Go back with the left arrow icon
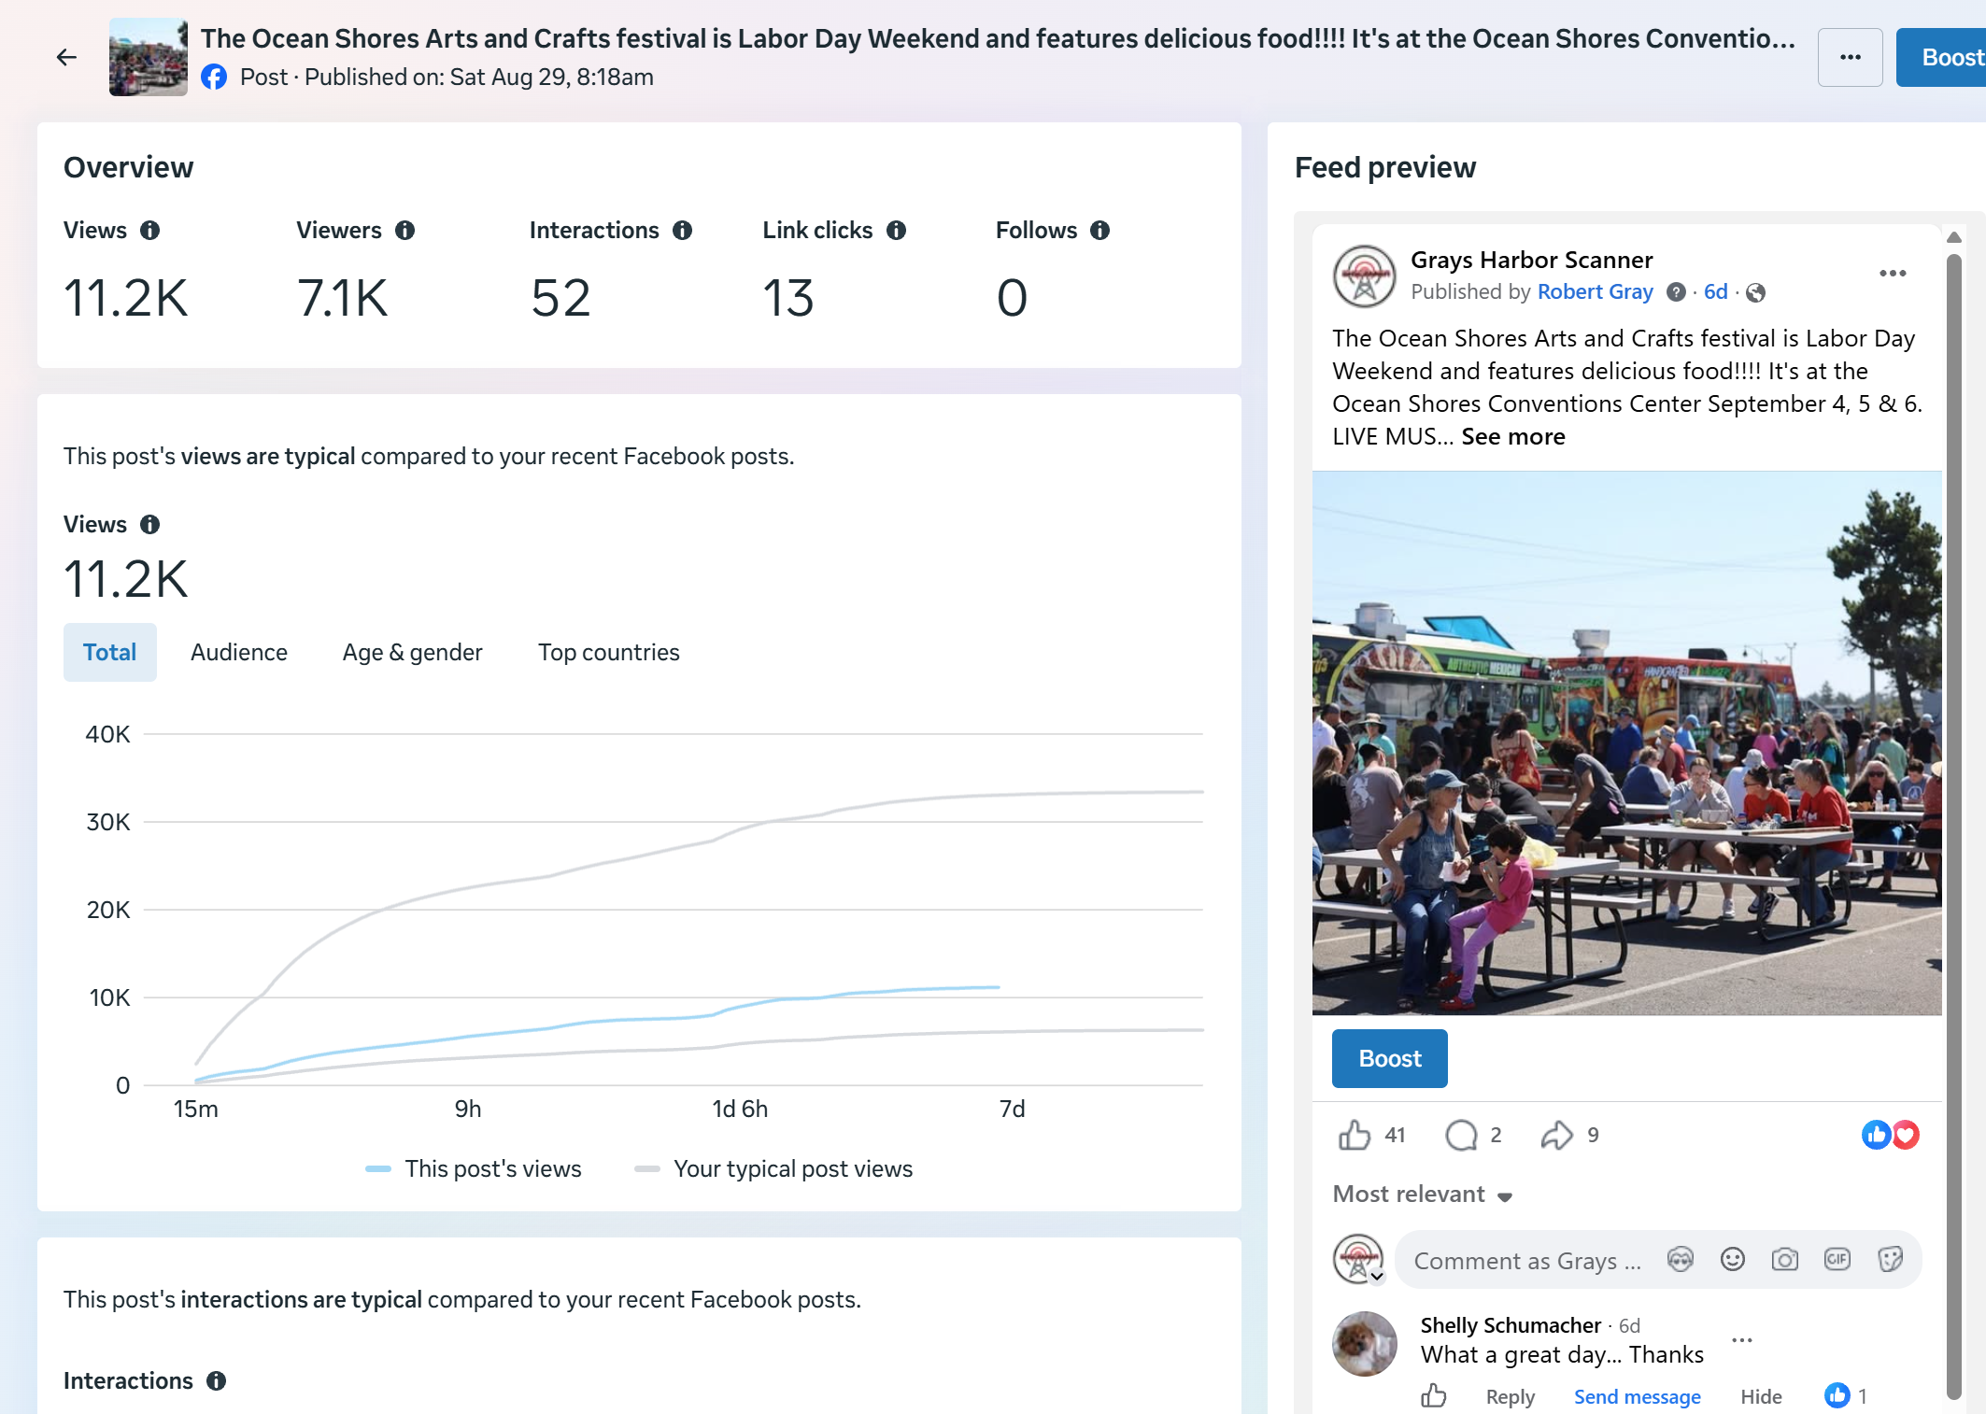 click(x=66, y=57)
